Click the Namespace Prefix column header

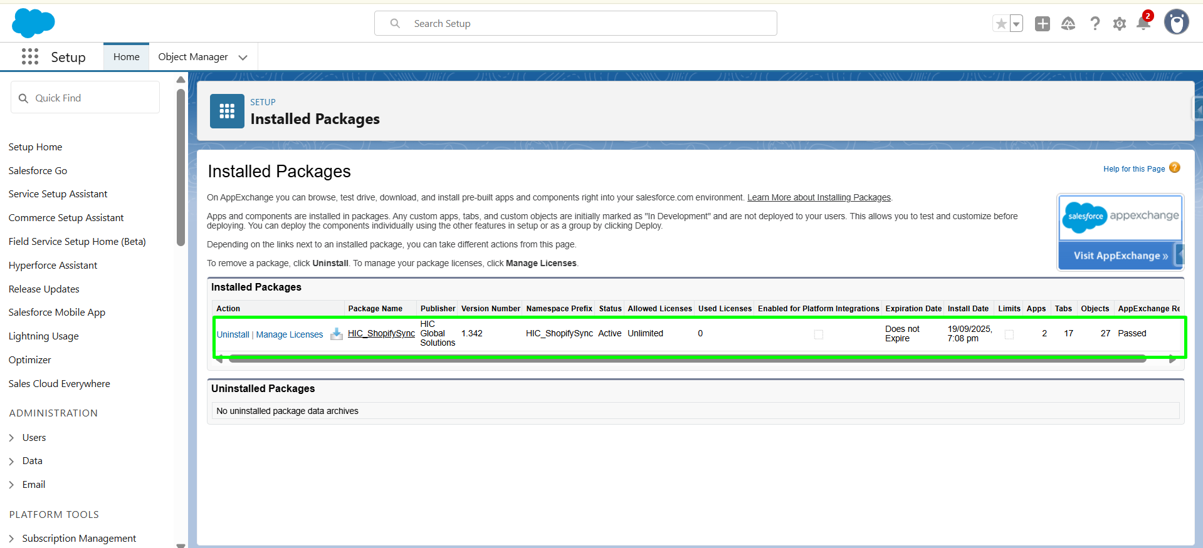(559, 309)
